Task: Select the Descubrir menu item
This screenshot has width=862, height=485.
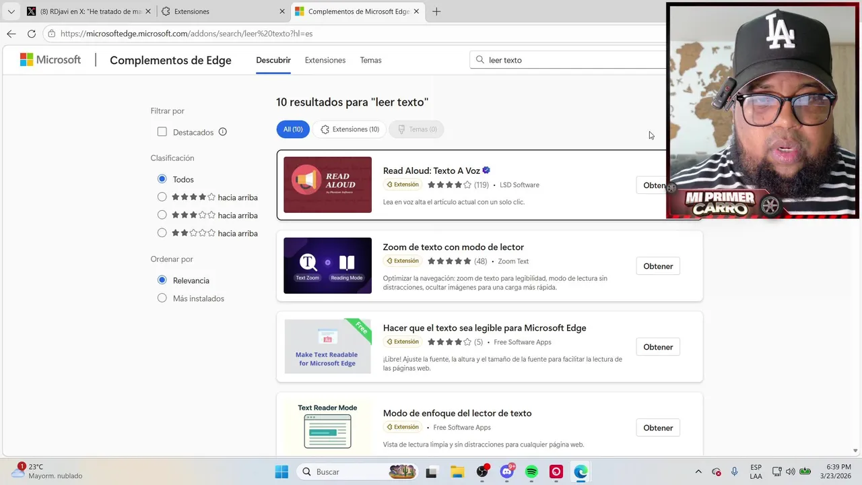Action: 273,60
